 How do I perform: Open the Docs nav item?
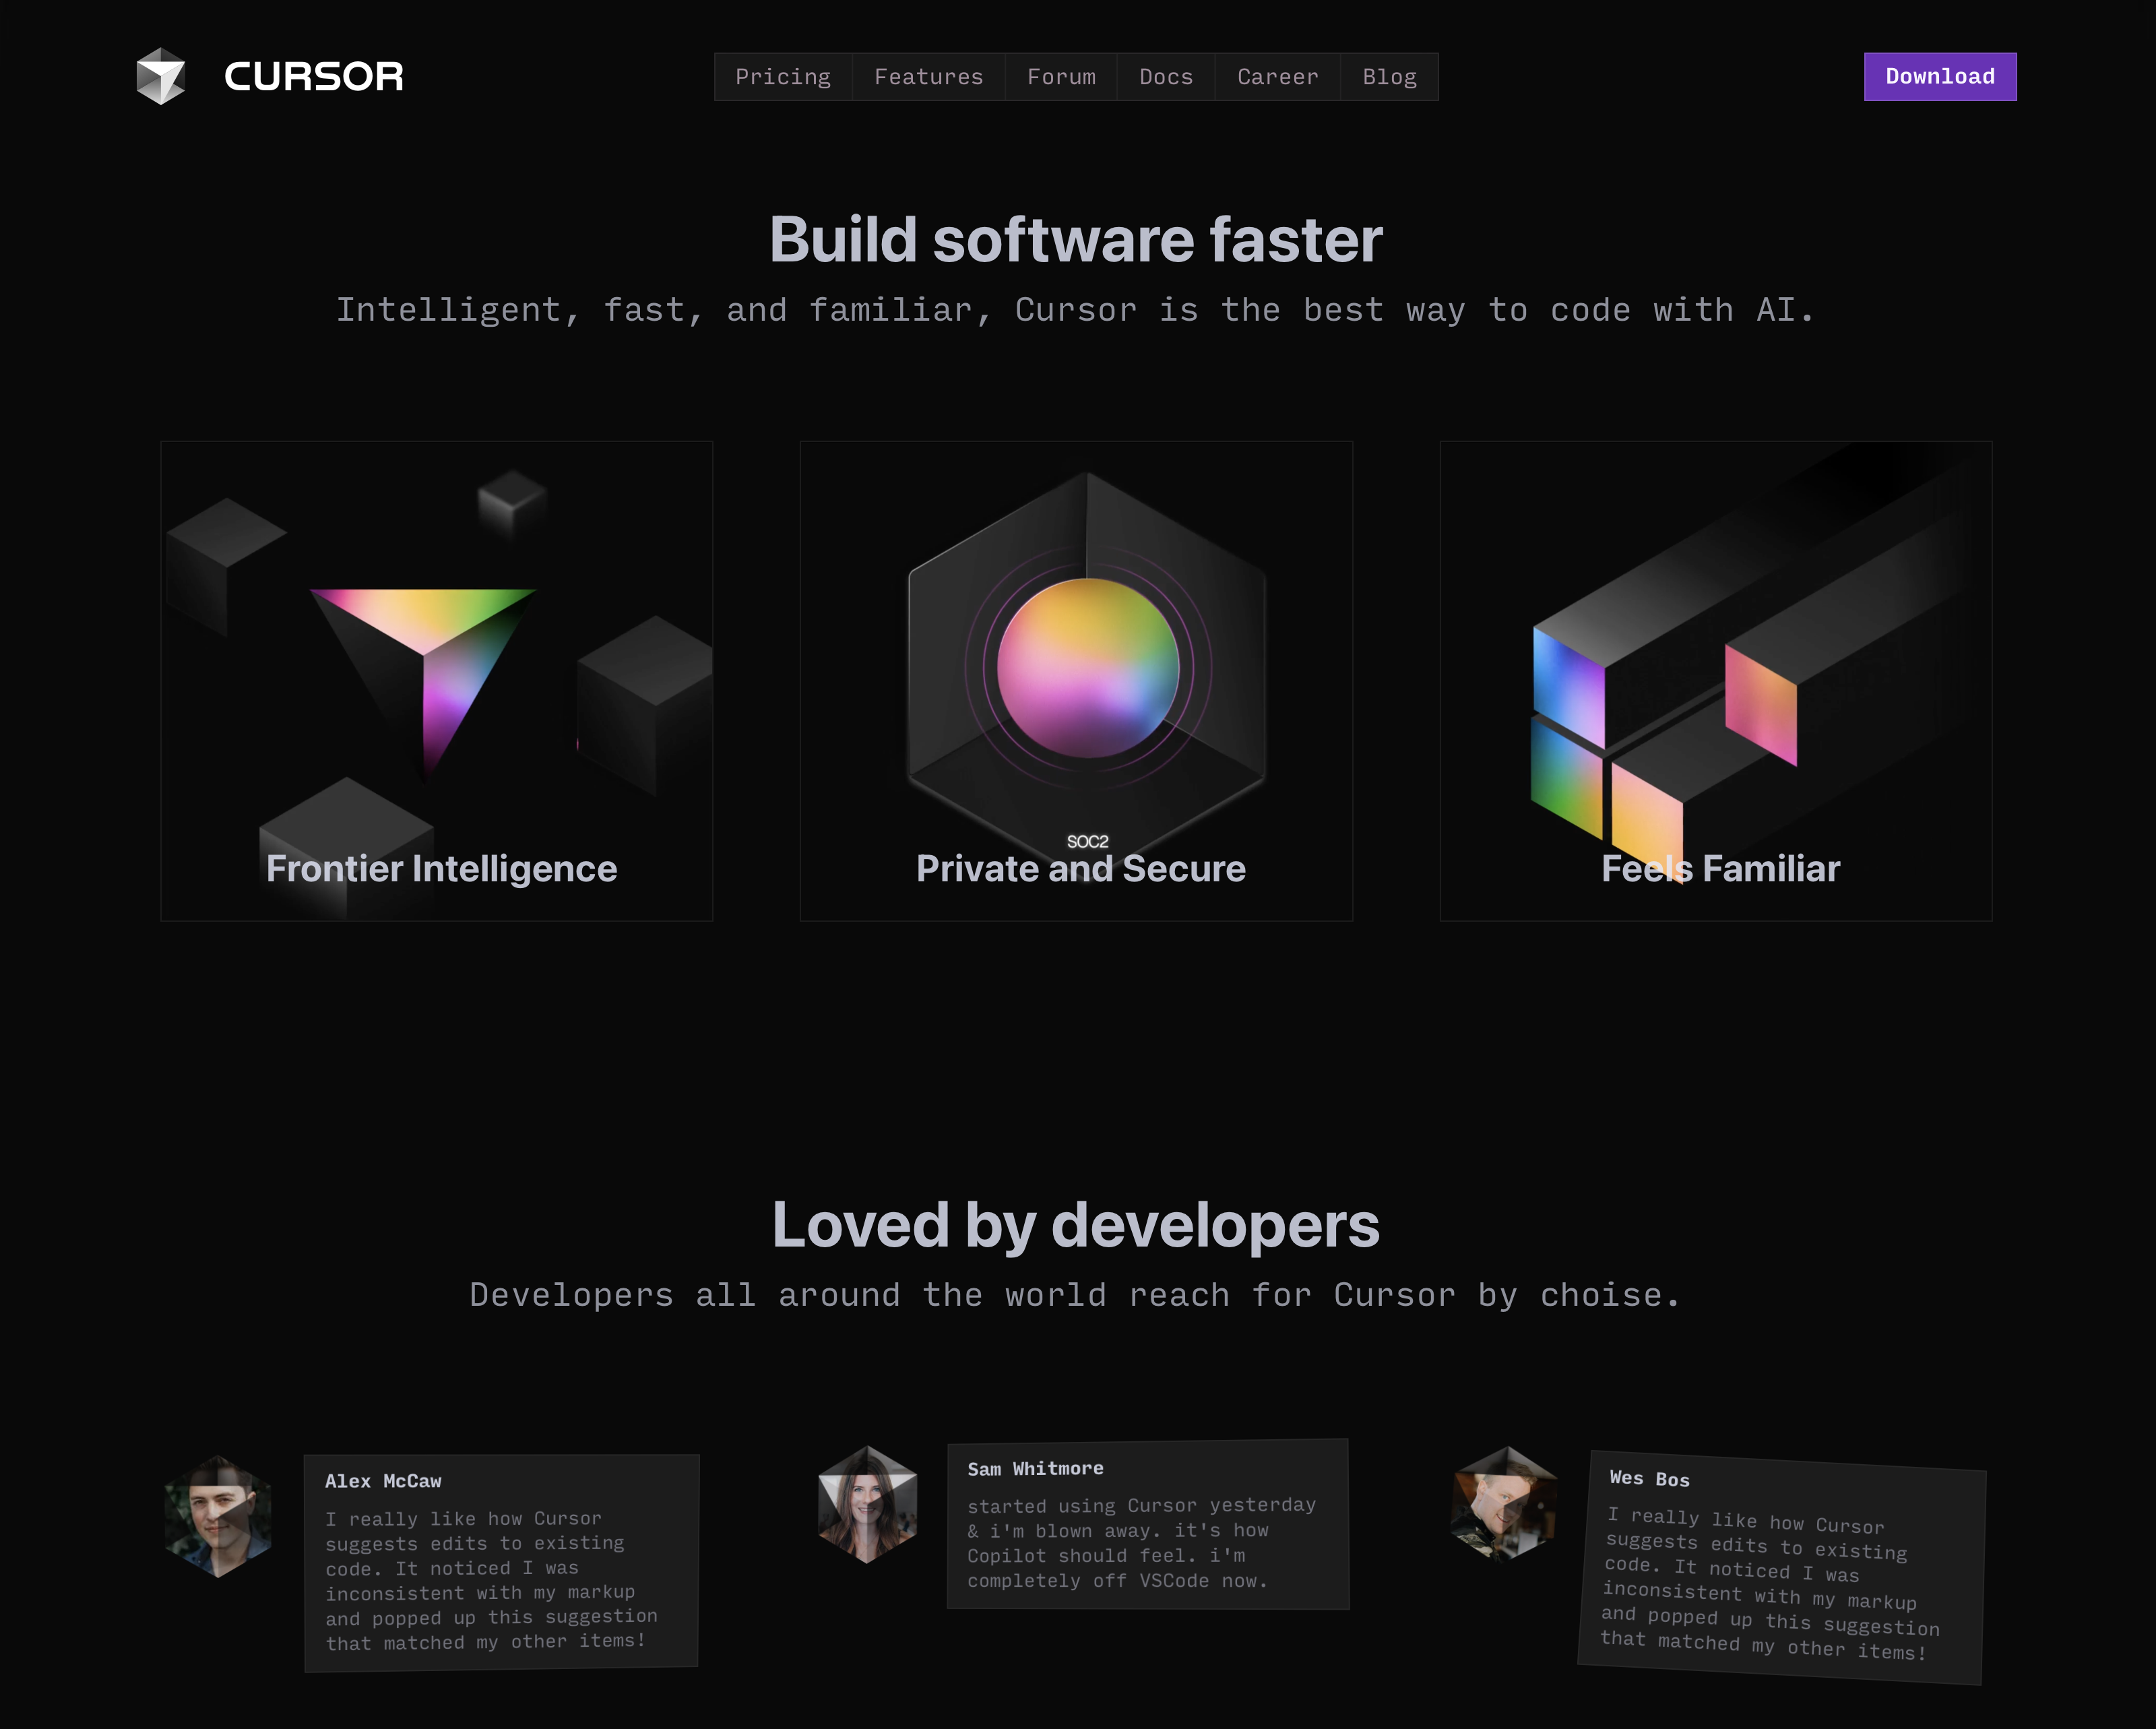[1166, 77]
